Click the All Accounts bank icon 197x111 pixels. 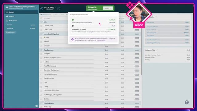click(7, 20)
